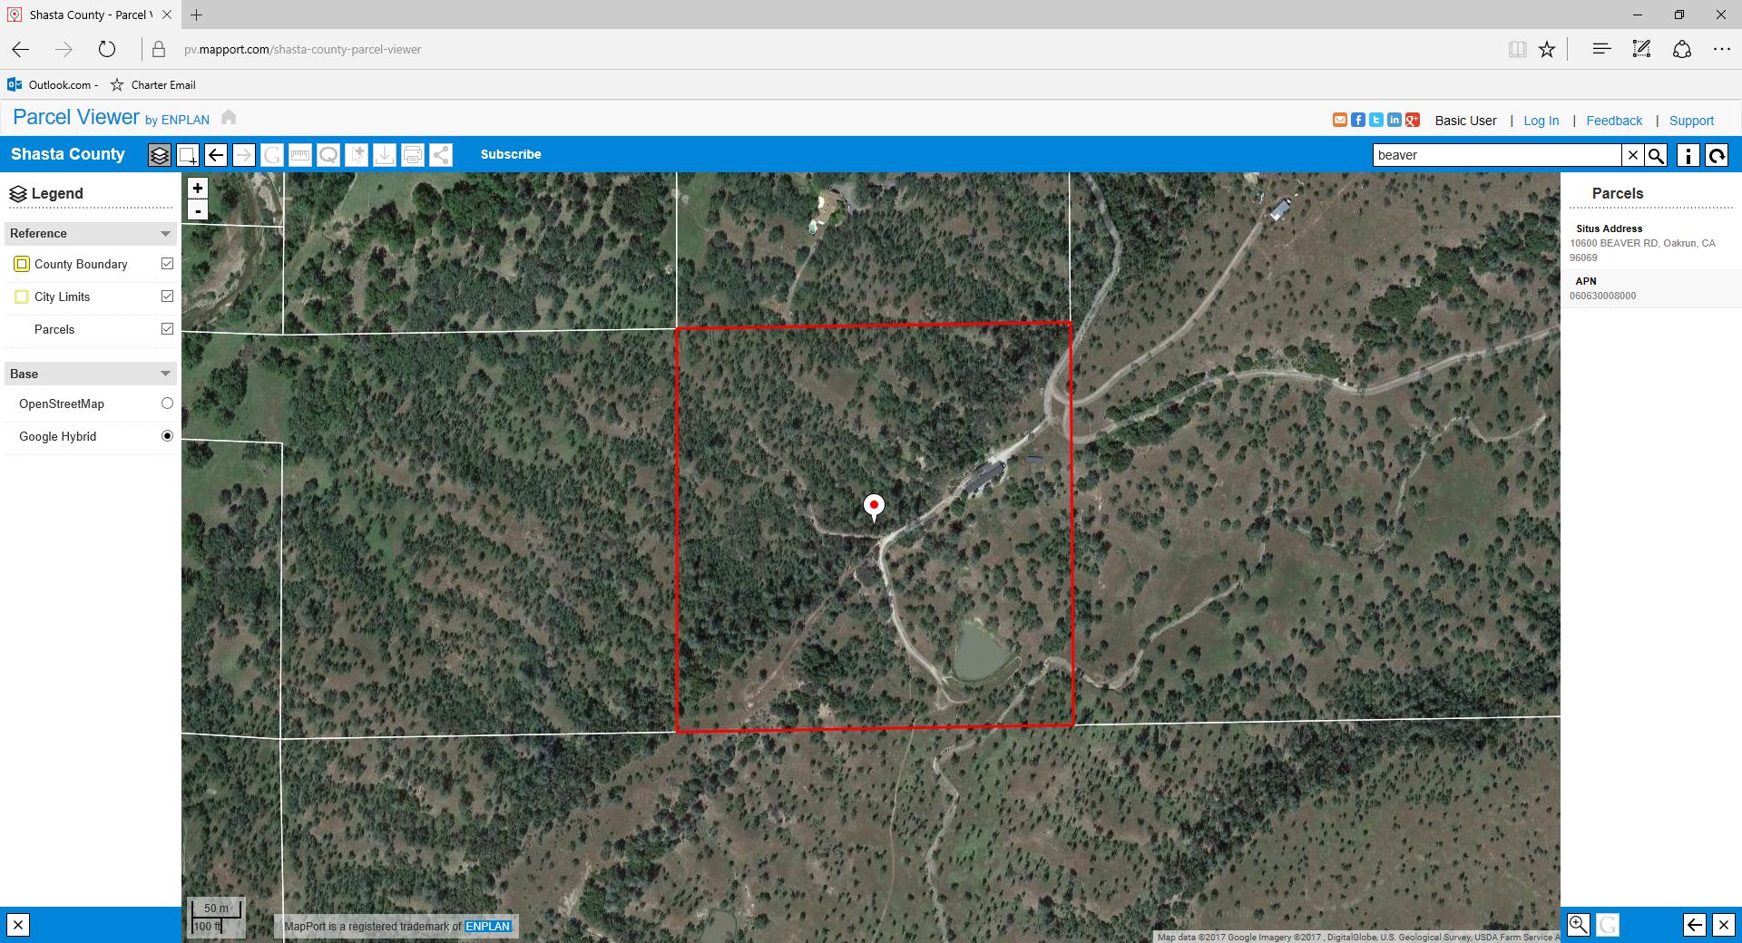Return to Parcel Viewer home icon
The image size is (1742, 943).
pyautogui.click(x=229, y=117)
